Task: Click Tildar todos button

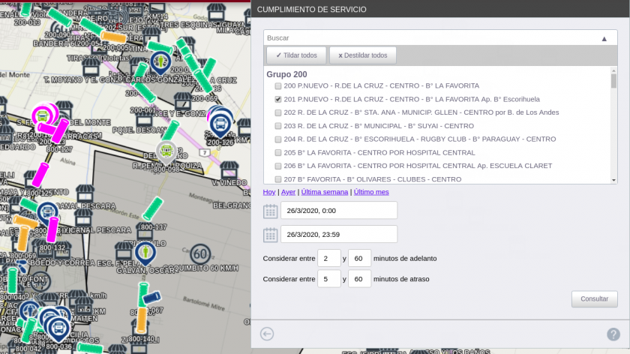Action: [x=296, y=55]
